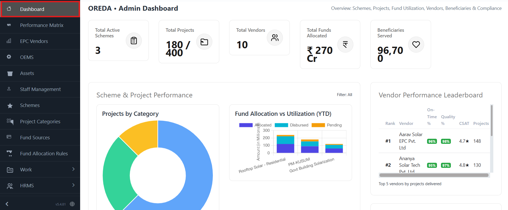The image size is (508, 210).
Task: Click the folder icon on Total Projects card
Action: tap(204, 42)
